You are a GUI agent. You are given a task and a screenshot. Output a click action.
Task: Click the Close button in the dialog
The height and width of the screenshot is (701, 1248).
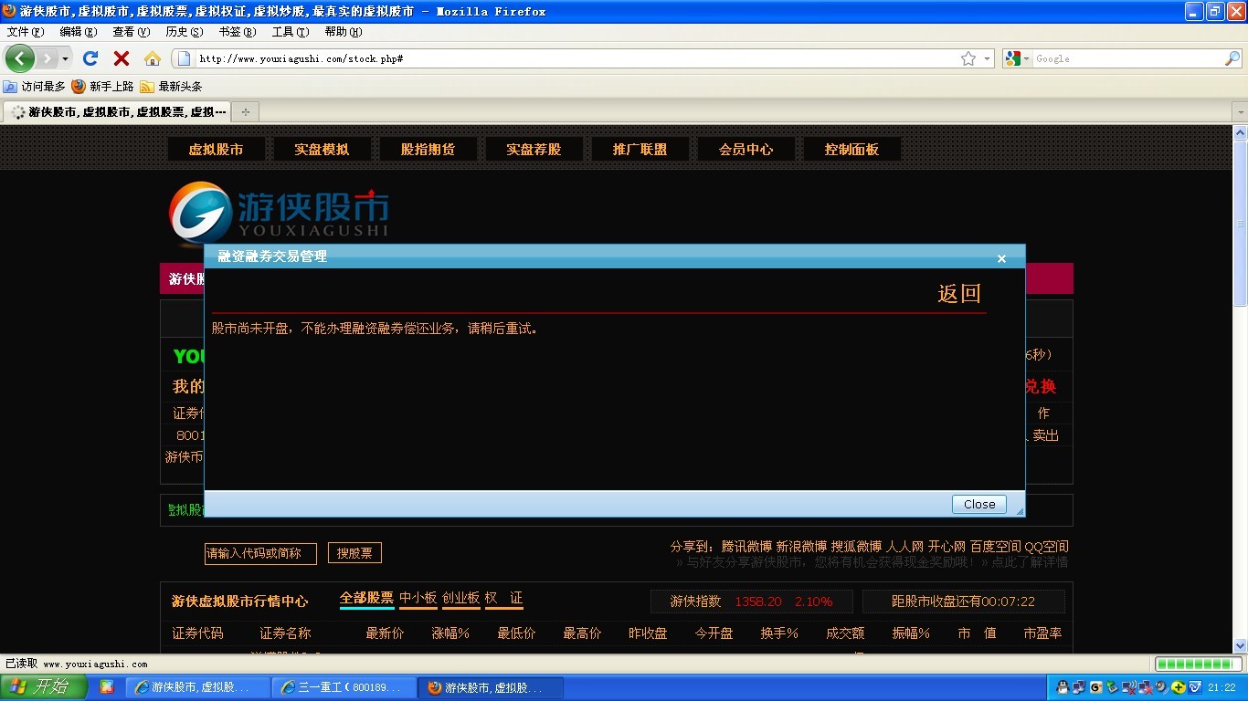click(978, 504)
